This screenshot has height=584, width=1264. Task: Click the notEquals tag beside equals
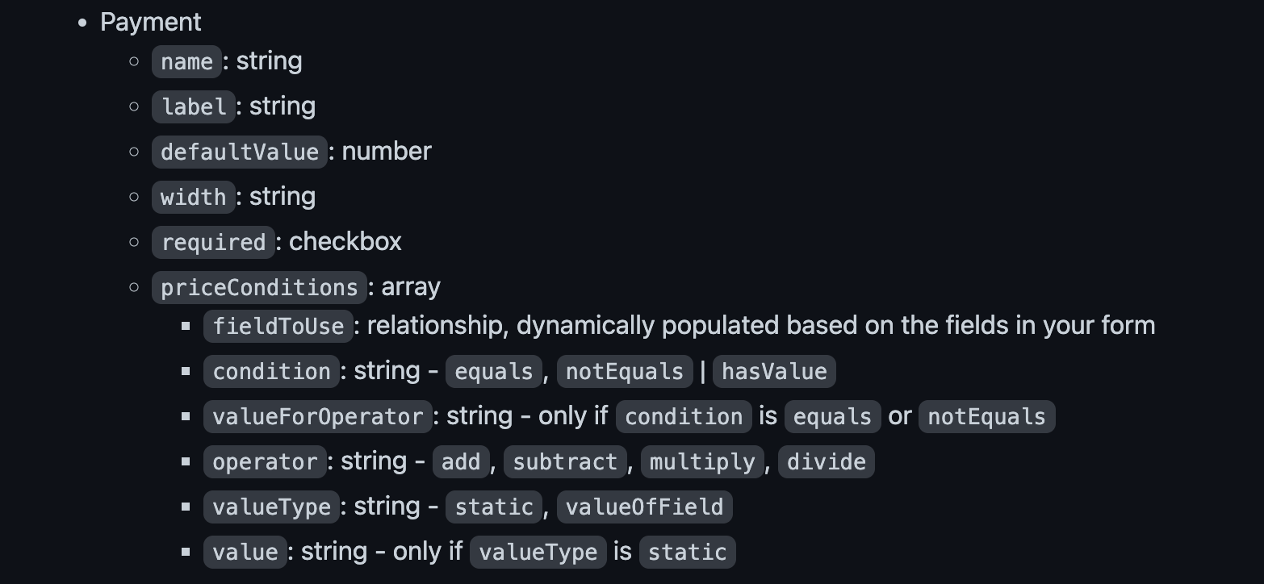coord(625,372)
